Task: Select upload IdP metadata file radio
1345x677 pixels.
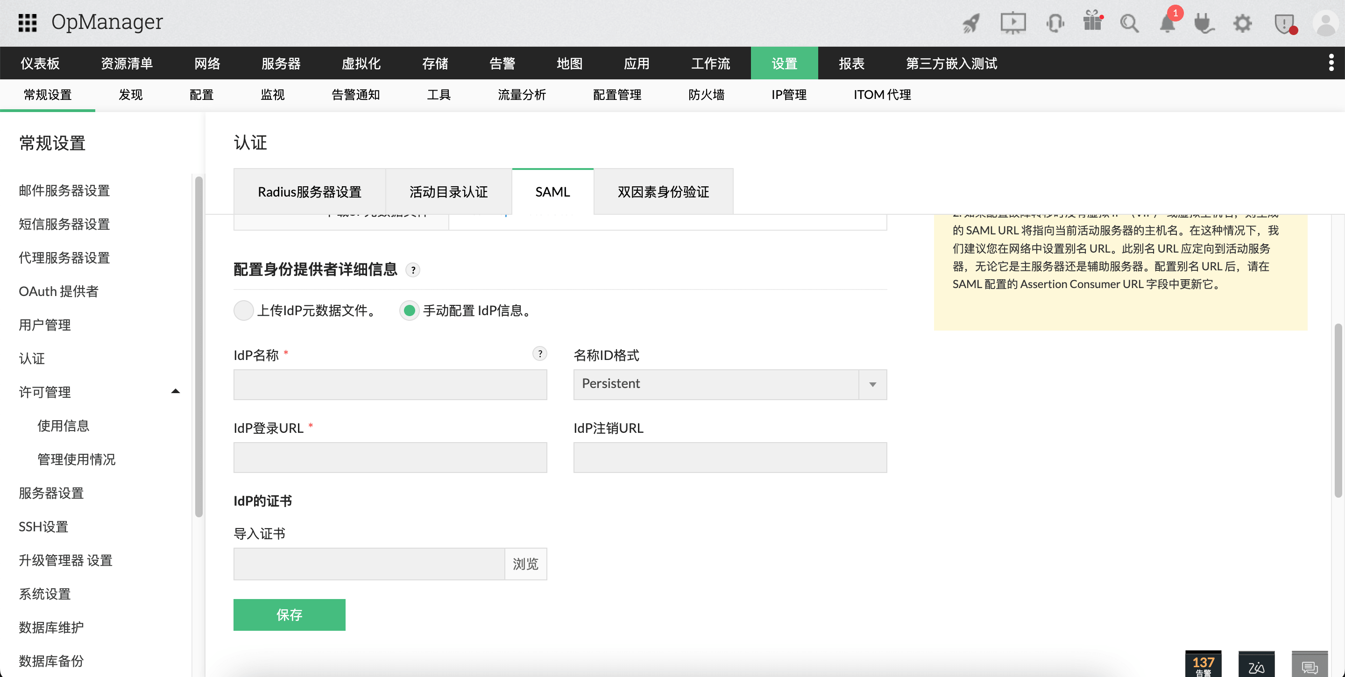Action: (x=243, y=310)
